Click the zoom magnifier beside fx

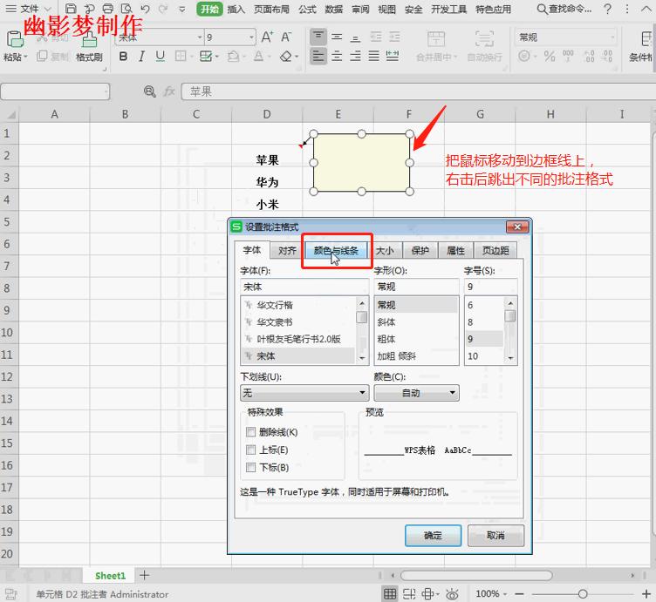point(149,91)
